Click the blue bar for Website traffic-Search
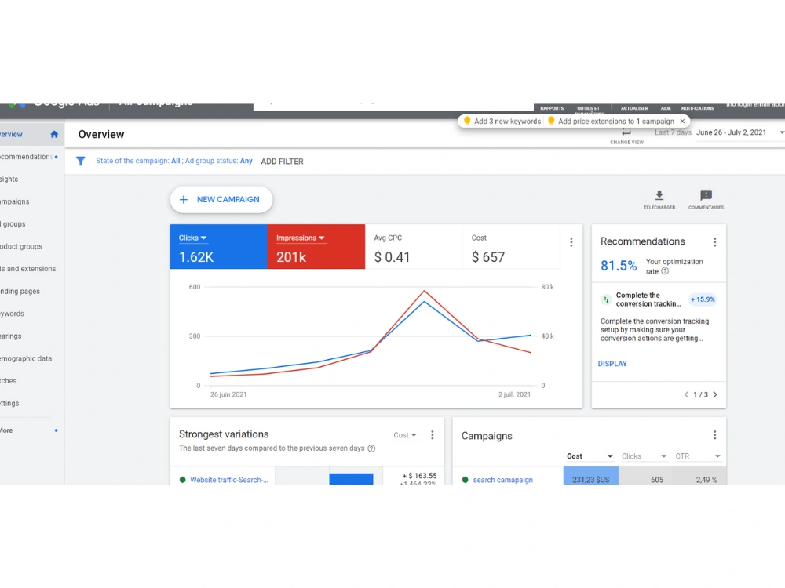Screen dimensions: 785x588 (351, 478)
